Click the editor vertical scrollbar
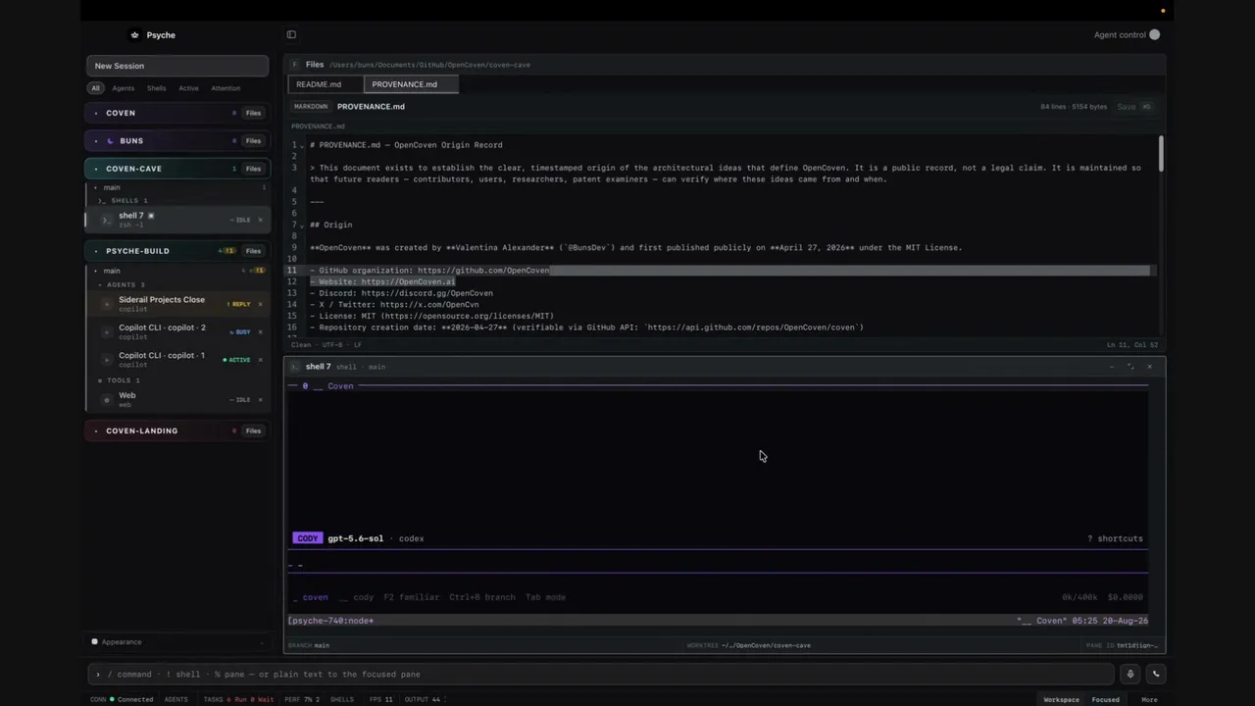 (1161, 152)
